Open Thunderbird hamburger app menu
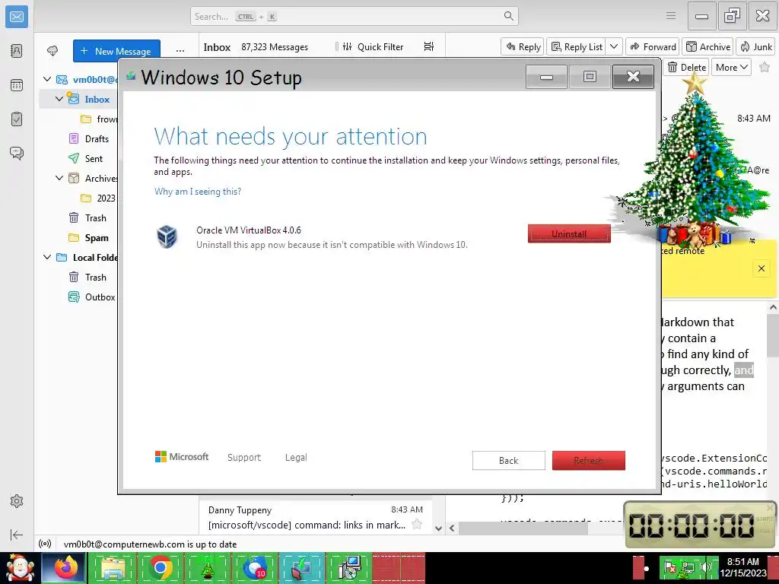 (x=671, y=16)
